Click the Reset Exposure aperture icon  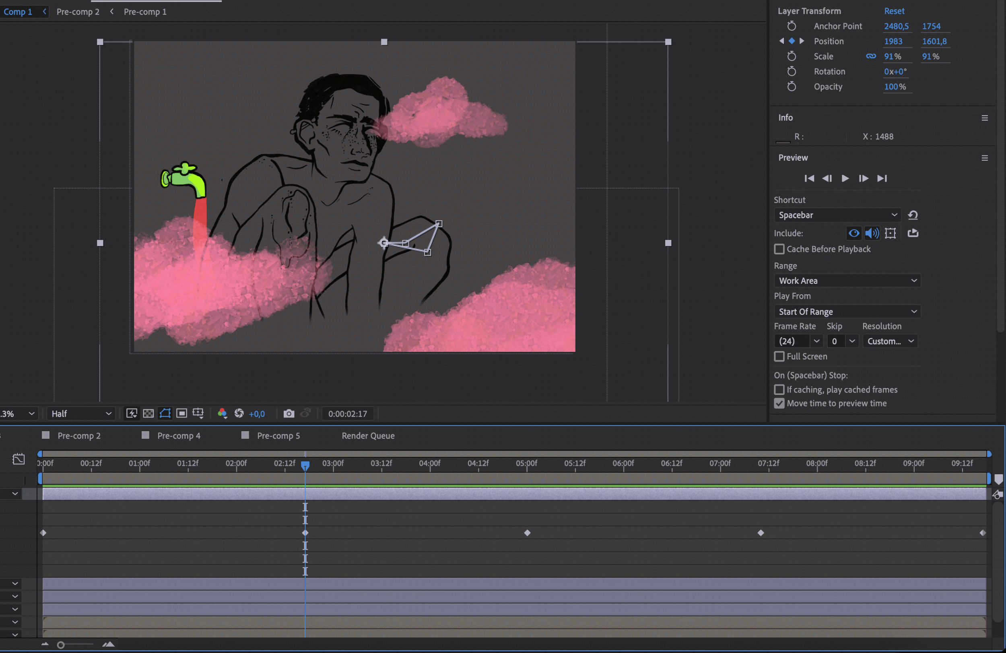(x=239, y=413)
